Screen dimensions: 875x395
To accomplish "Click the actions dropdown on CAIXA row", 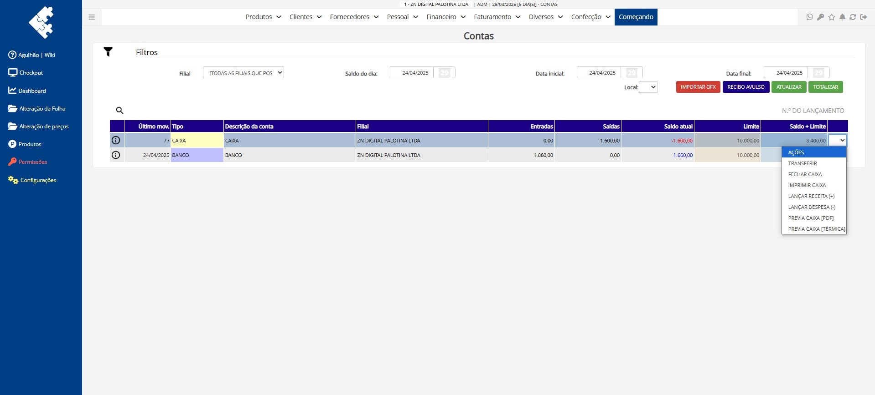I will tap(838, 140).
